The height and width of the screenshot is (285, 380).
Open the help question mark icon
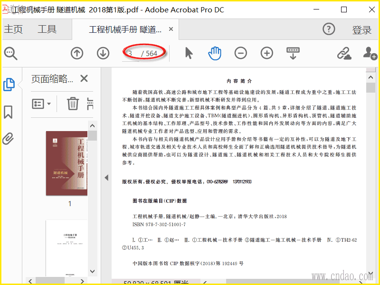coord(329,29)
